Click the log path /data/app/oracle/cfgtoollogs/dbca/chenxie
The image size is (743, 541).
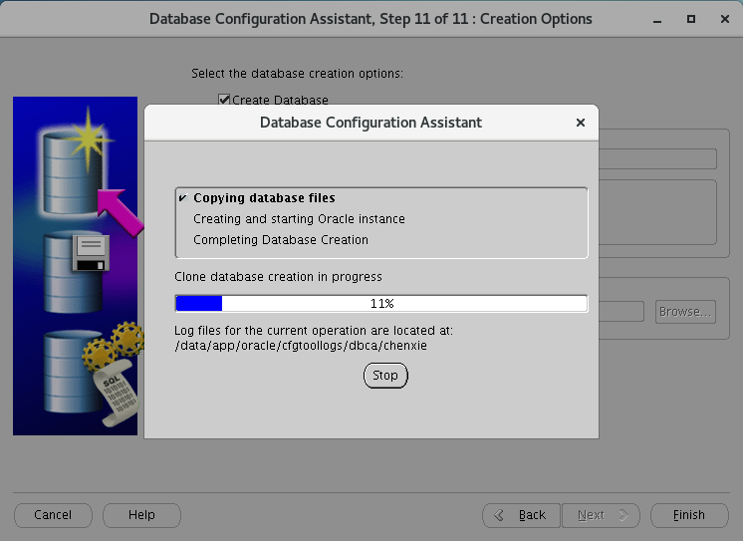pyautogui.click(x=301, y=346)
